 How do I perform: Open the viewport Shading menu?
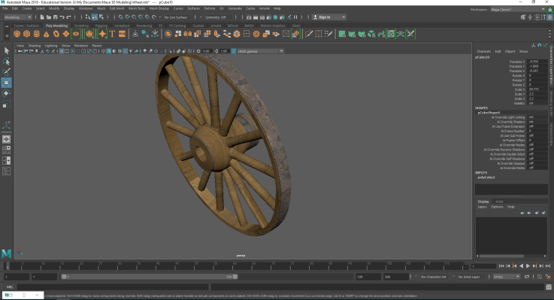pyautogui.click(x=35, y=46)
